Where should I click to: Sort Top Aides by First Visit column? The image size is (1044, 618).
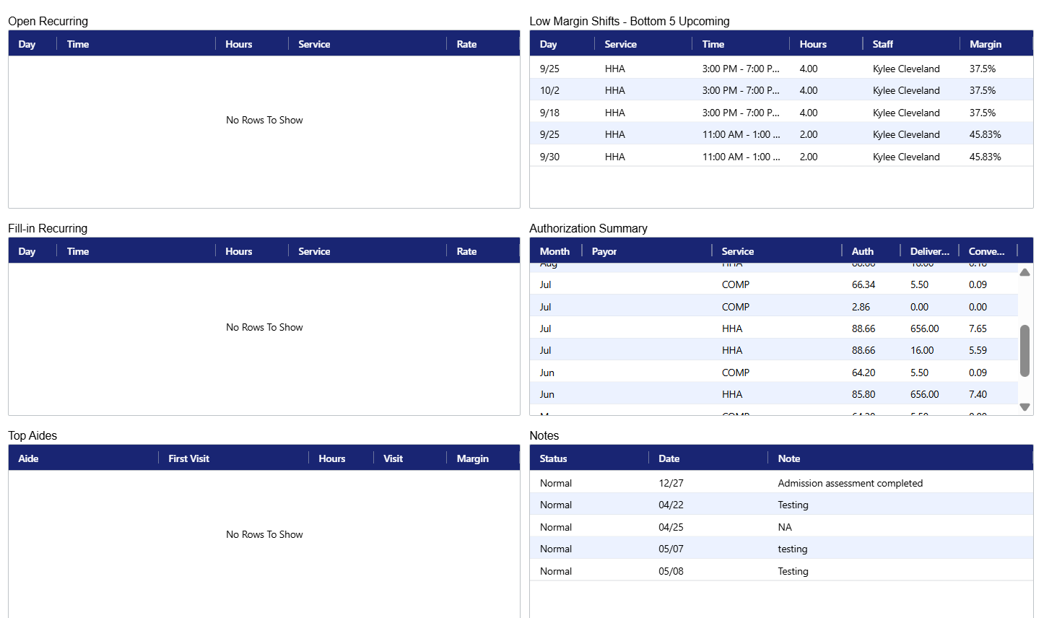188,458
